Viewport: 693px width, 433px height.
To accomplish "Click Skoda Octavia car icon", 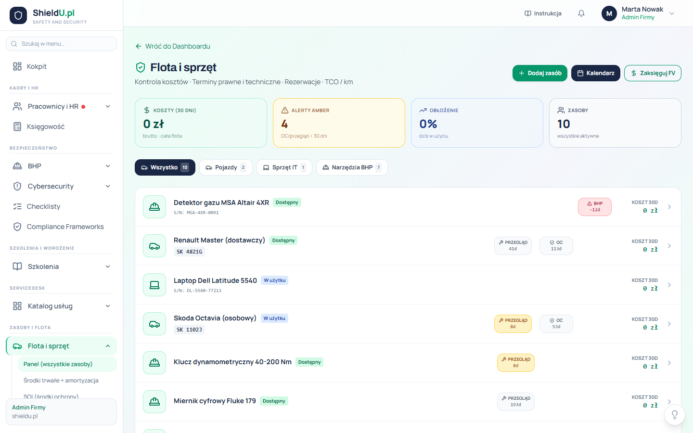I will click(154, 324).
